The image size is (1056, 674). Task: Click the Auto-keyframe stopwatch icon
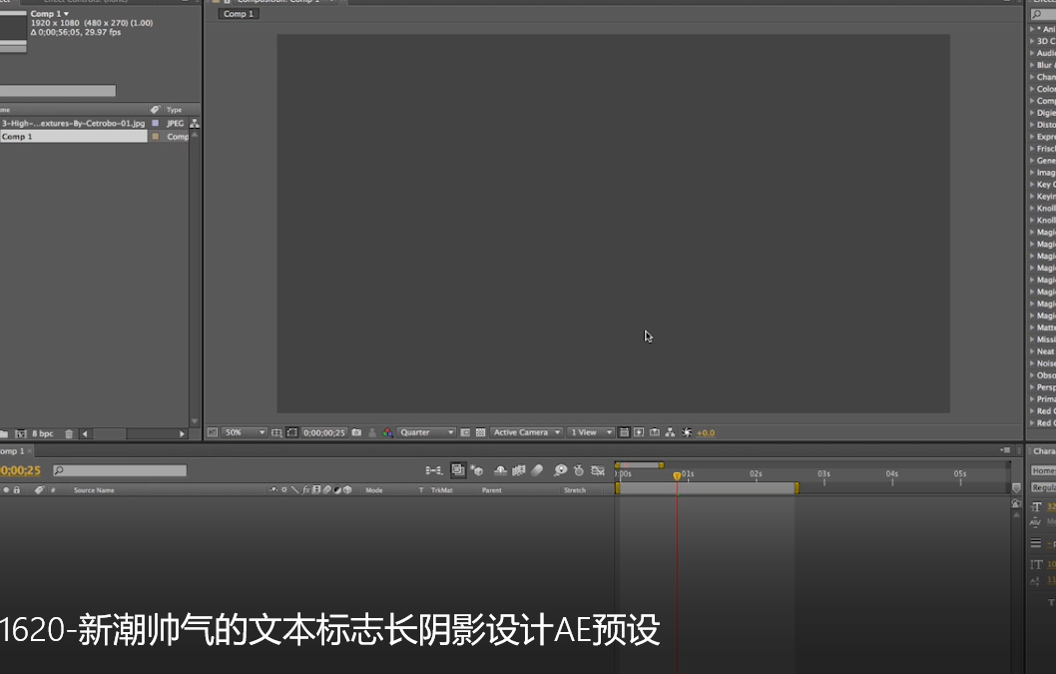579,470
